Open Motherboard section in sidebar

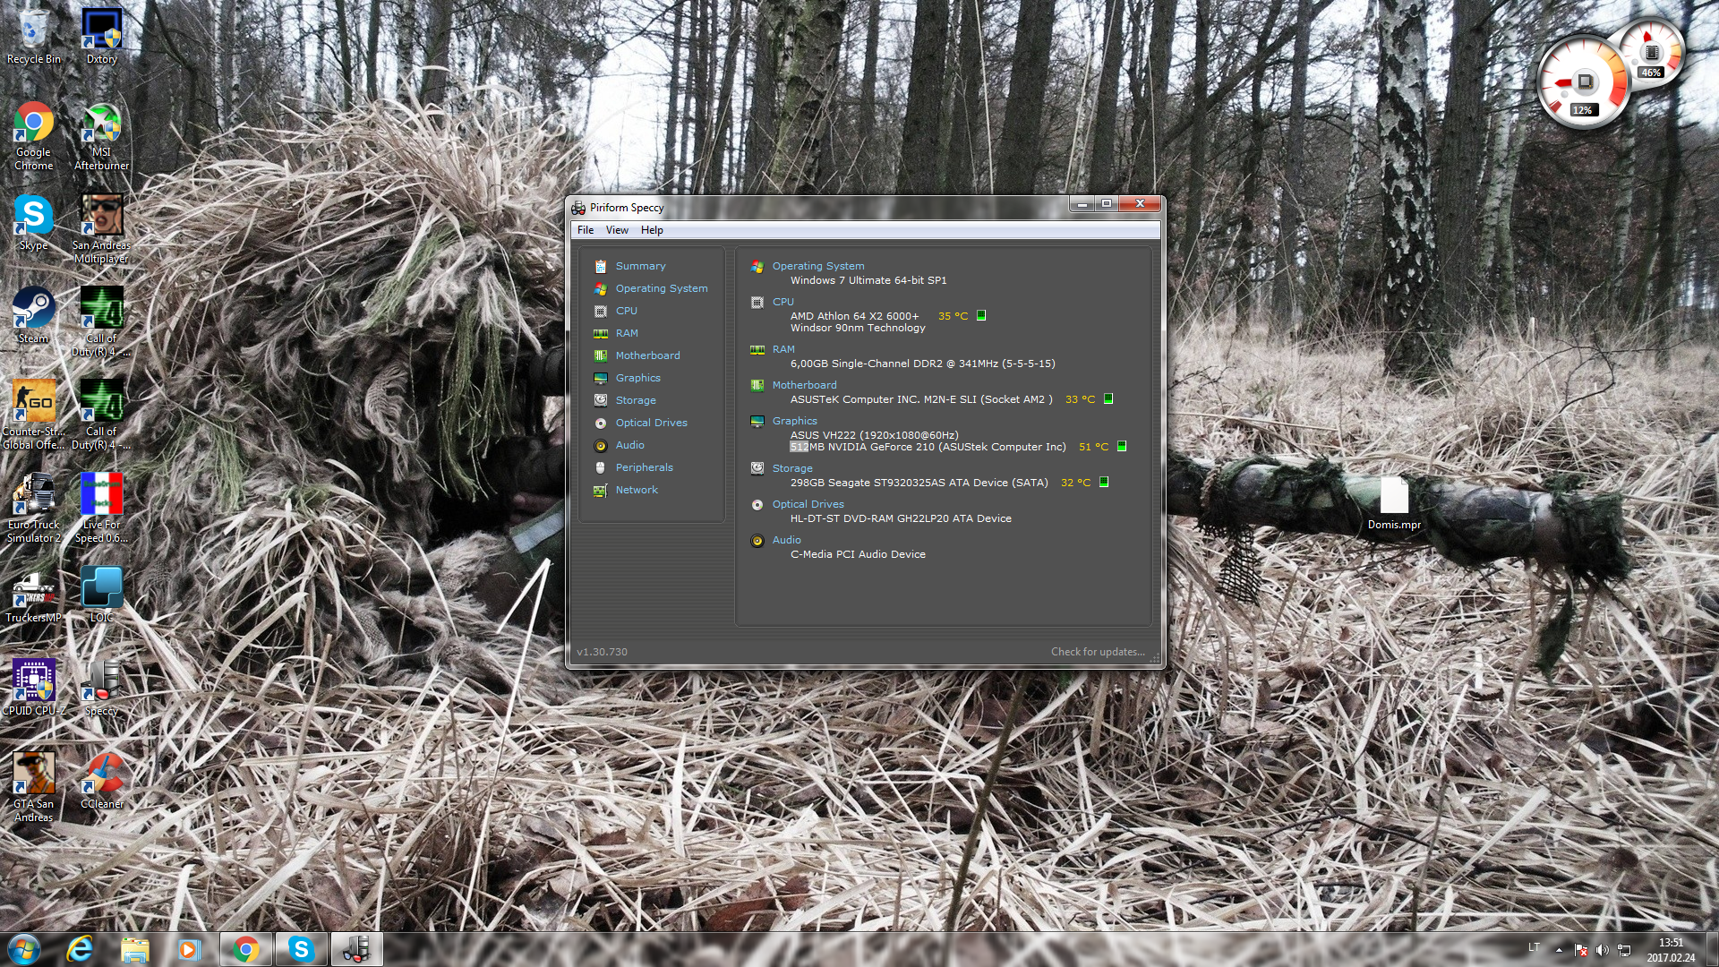647,355
